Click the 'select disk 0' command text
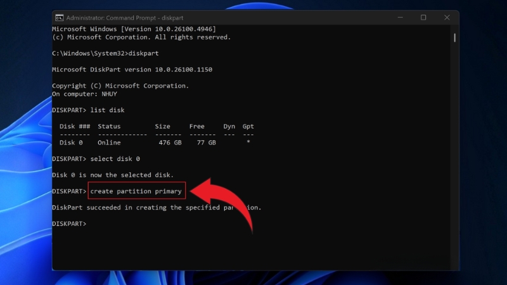The image size is (507, 285). click(x=115, y=158)
